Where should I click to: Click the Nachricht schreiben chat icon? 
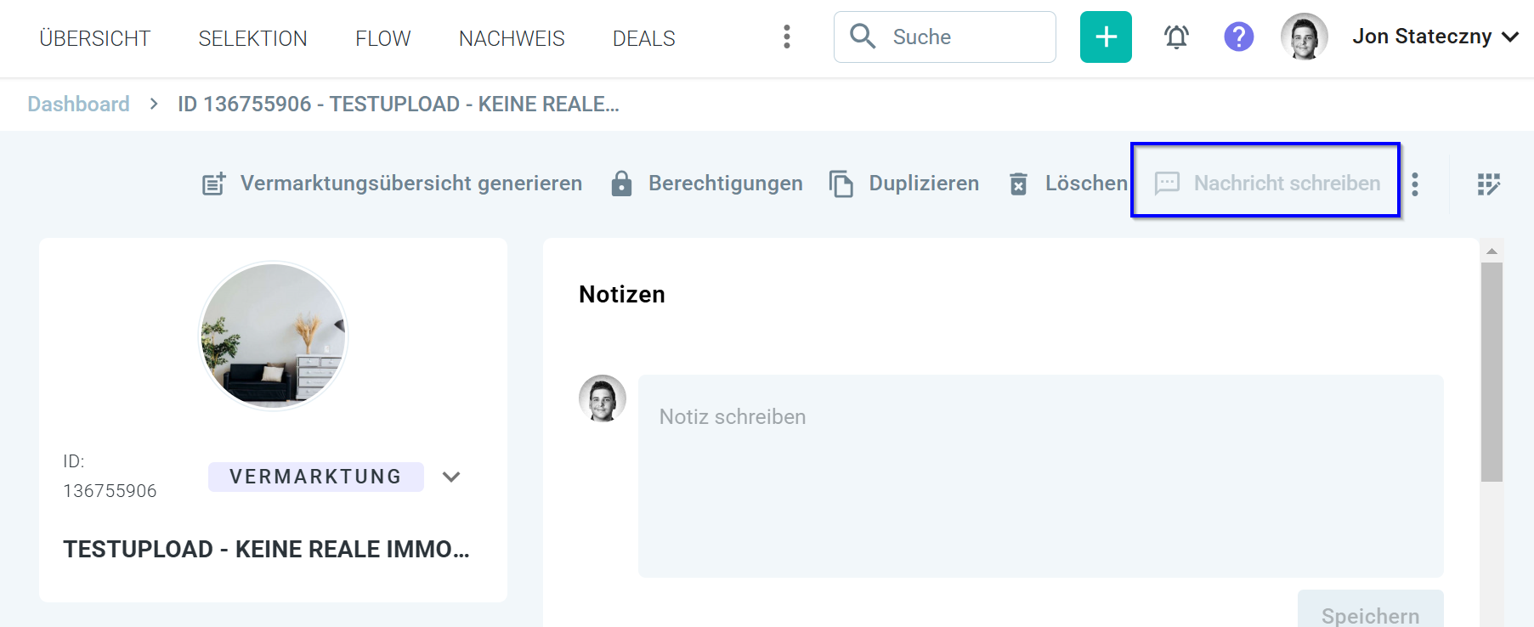(x=1167, y=184)
